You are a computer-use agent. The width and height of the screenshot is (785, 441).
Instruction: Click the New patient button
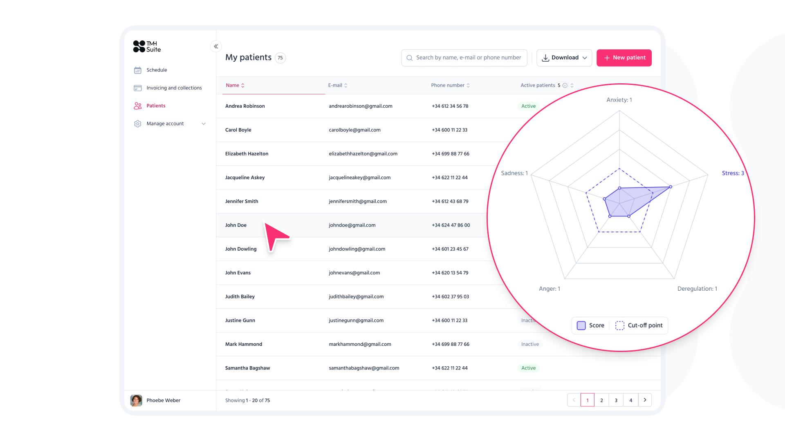pos(624,58)
